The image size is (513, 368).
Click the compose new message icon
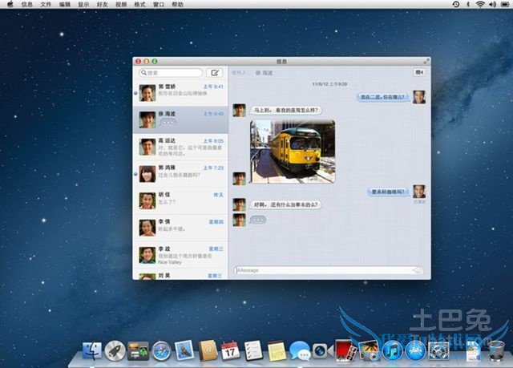tap(214, 72)
